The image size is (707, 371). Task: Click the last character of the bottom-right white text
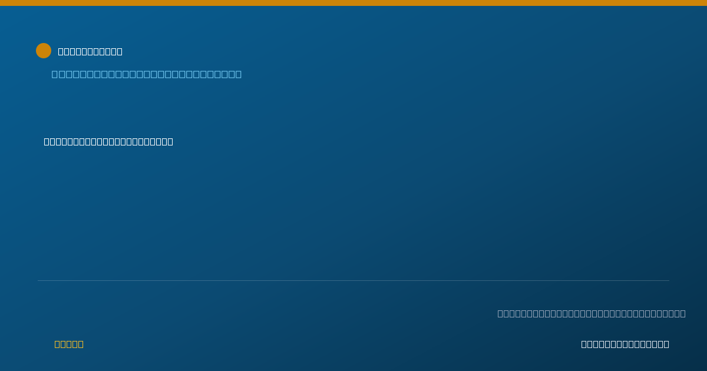(x=666, y=344)
